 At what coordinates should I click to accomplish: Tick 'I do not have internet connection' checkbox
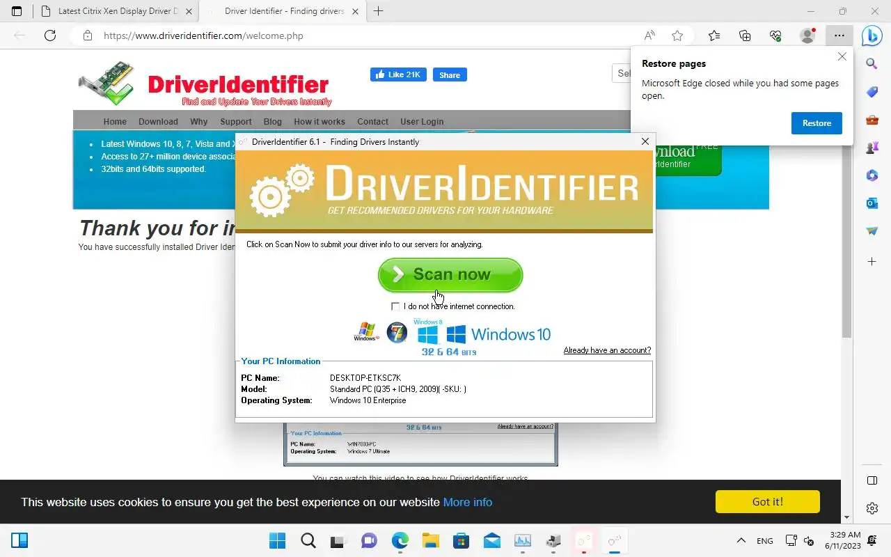tap(395, 306)
